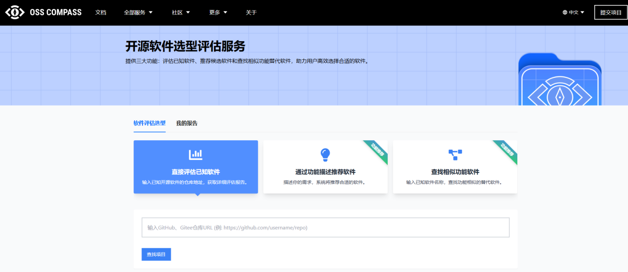Select the 软件评估选型 tab
Screen dimensions: 628x272
coord(149,123)
